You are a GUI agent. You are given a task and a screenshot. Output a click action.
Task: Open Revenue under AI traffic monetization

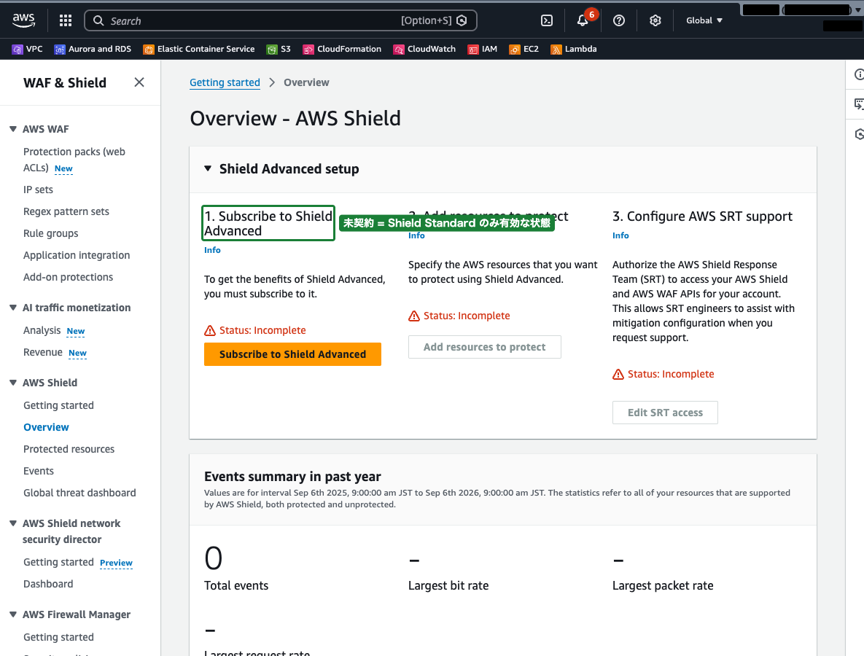coord(43,352)
